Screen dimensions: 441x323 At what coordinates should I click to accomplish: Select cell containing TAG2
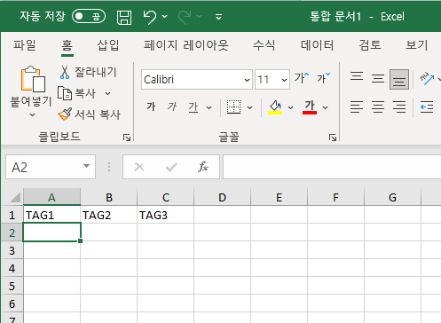tap(108, 215)
